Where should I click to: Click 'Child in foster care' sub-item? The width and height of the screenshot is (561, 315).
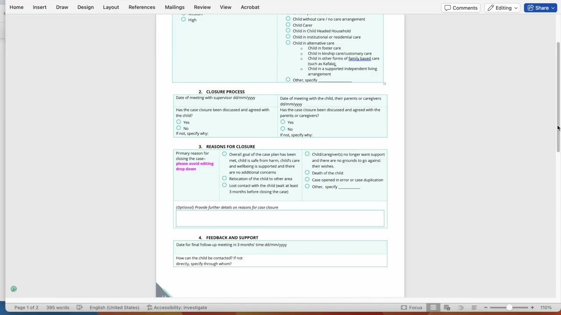click(x=324, y=48)
